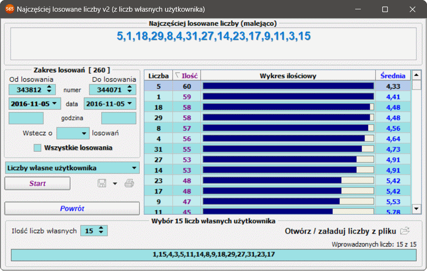427x271 pixels.
Task: Click the Ilość value 55
Action: [187, 149]
